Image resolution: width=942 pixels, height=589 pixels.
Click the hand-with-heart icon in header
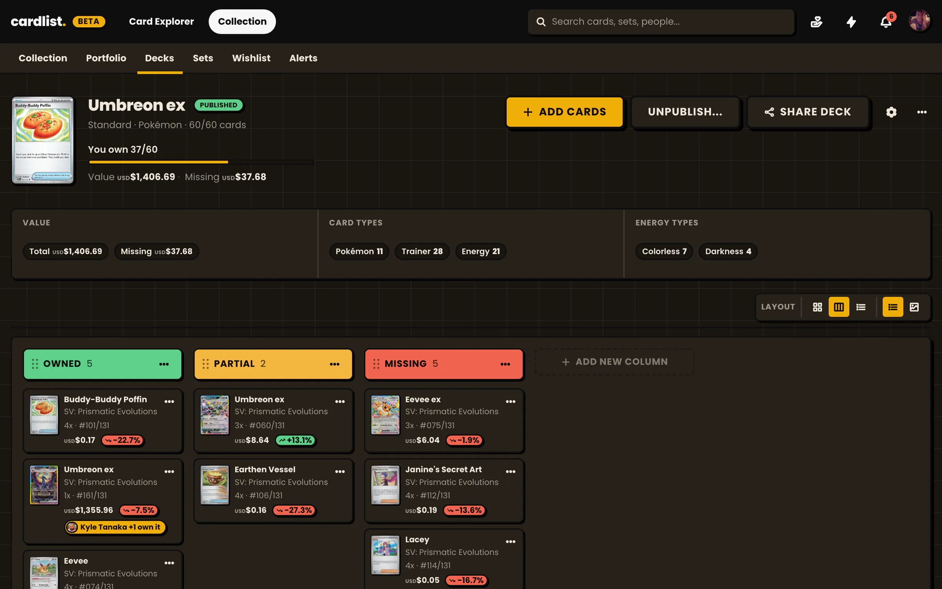[x=816, y=22]
